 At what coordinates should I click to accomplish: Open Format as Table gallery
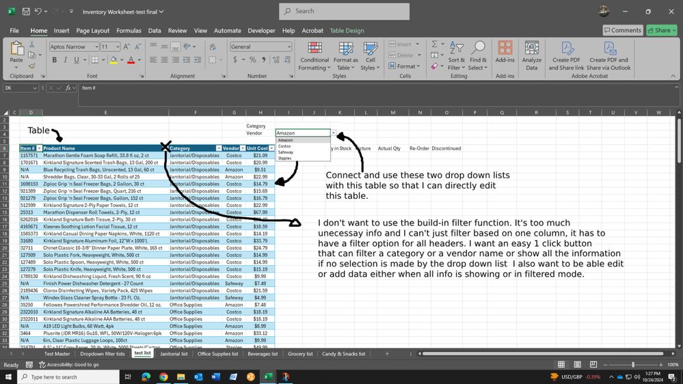click(345, 56)
